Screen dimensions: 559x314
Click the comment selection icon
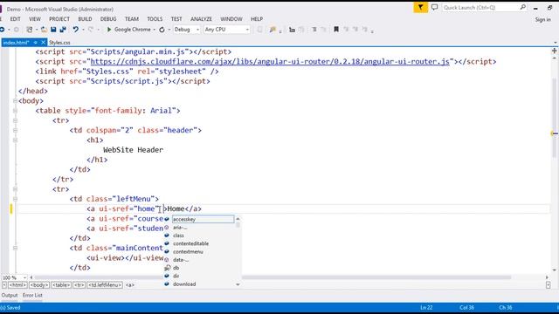pyautogui.click(x=314, y=30)
